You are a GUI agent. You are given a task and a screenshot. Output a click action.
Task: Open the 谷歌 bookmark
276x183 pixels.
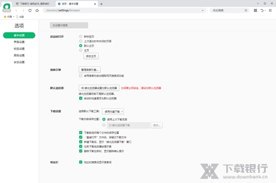pos(20,17)
